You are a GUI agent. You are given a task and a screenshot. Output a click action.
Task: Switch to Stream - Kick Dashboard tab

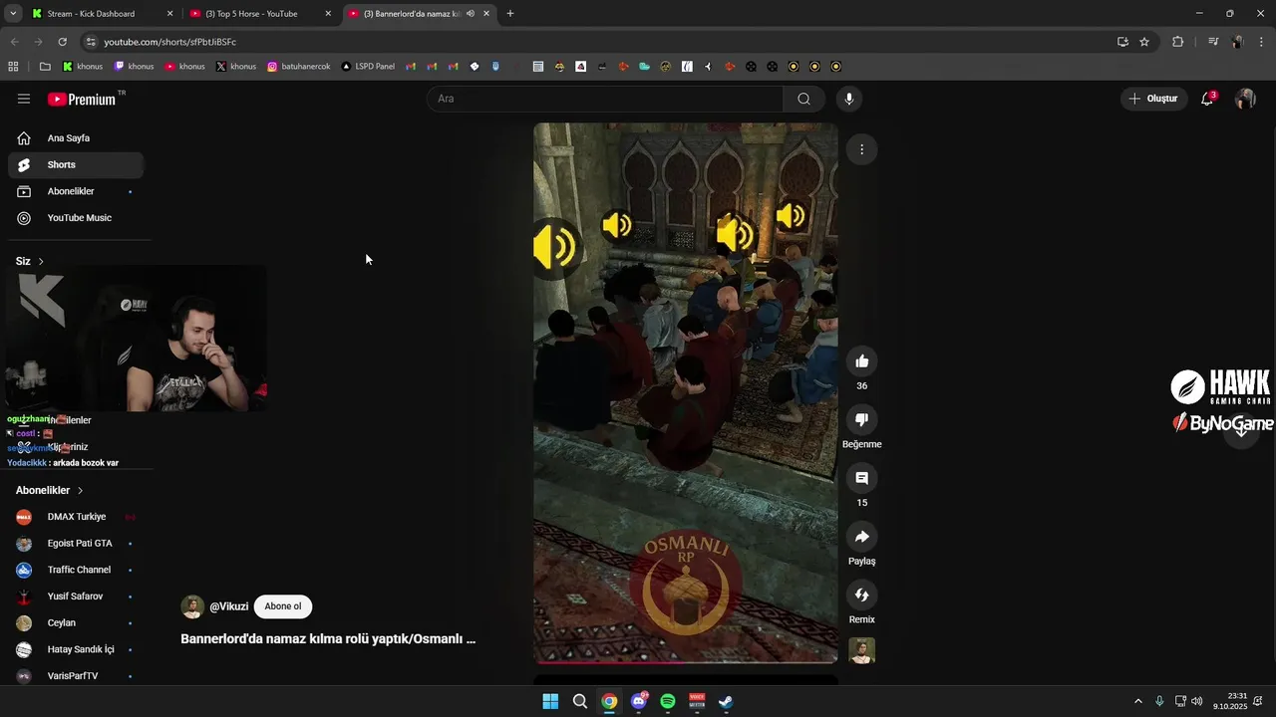[103, 14]
